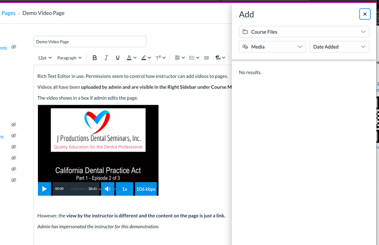Click the text alignment icon
This screenshot has width=379, height=245.
click(177, 58)
